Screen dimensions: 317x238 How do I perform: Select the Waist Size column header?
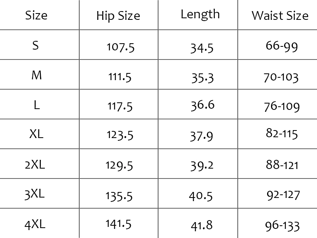pyautogui.click(x=280, y=15)
